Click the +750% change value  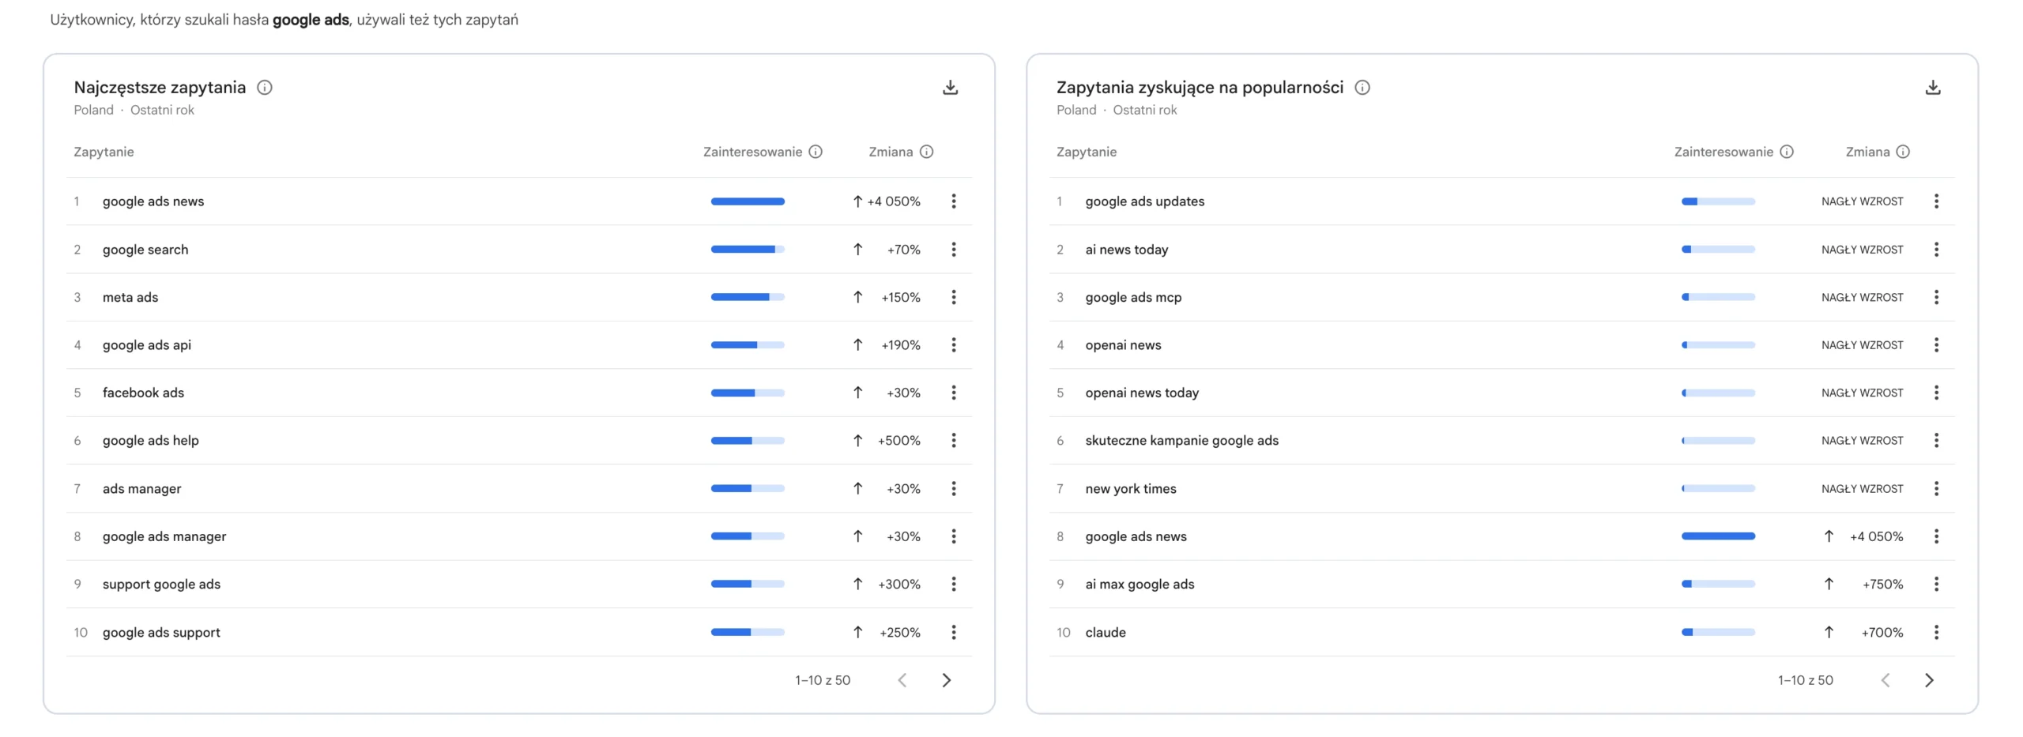point(1883,585)
